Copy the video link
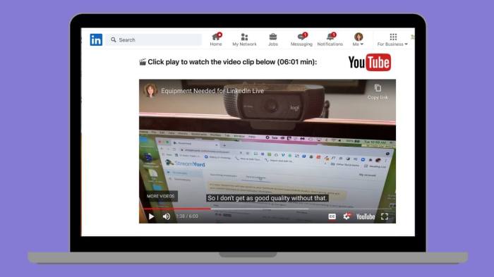This screenshot has height=277, width=494. point(378,92)
